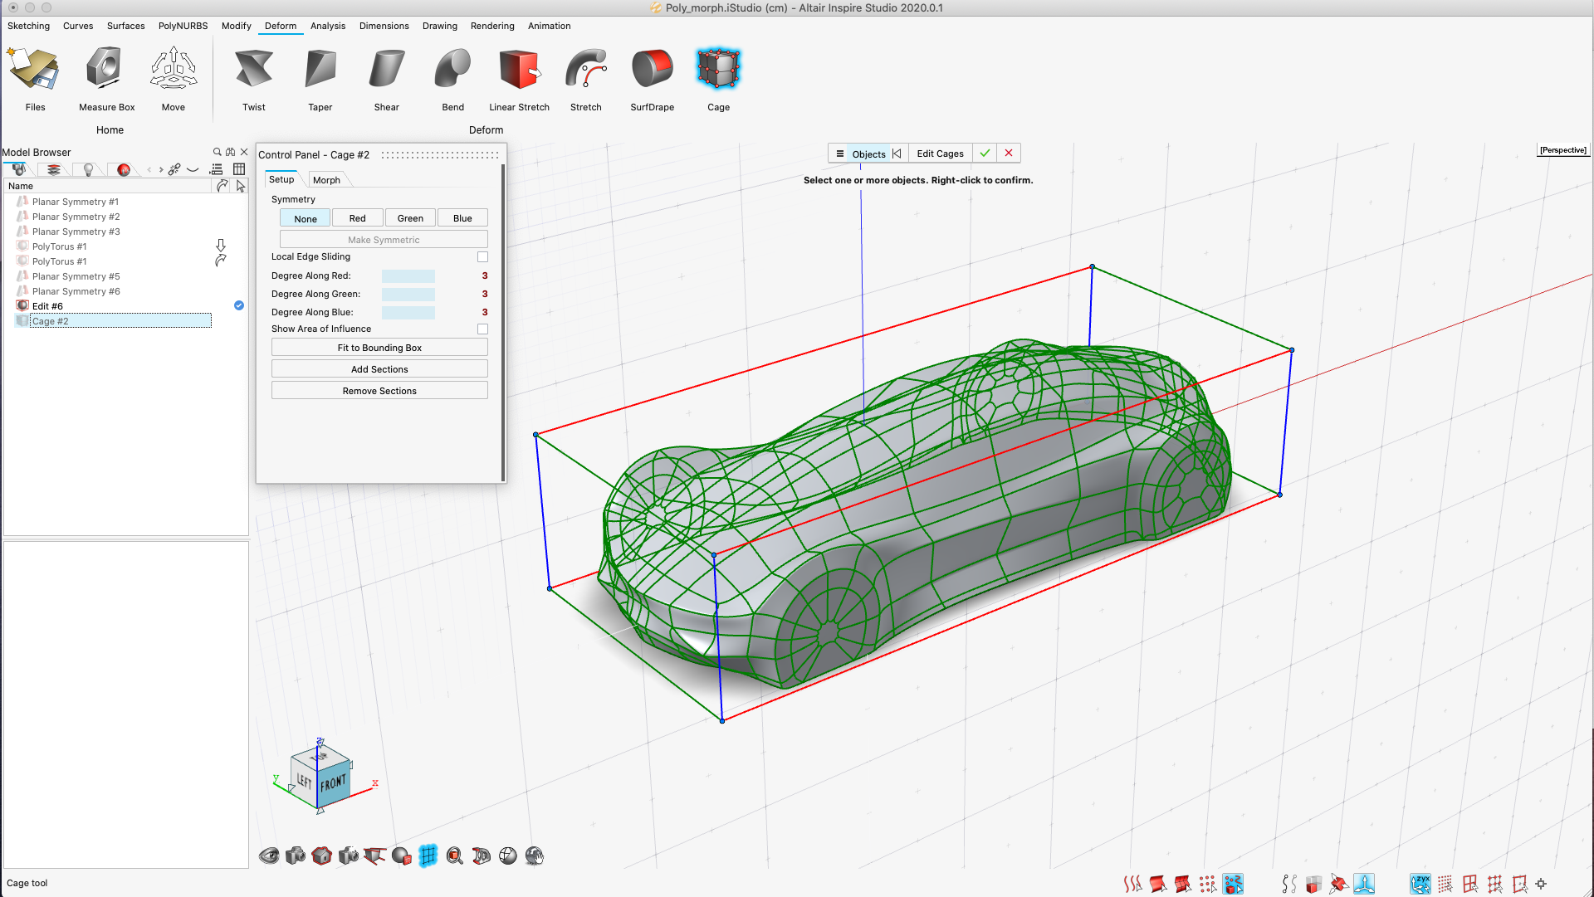This screenshot has width=1594, height=897.
Task: Click the zoom-to-fit magnifier cube icon
Action: [x=455, y=856]
